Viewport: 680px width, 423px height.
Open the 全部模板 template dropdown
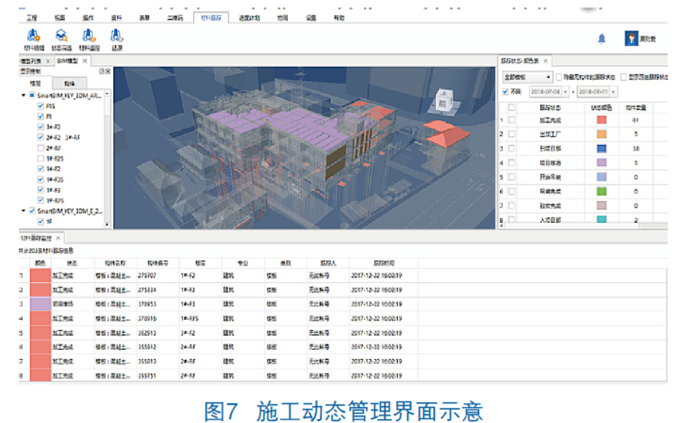click(x=528, y=77)
